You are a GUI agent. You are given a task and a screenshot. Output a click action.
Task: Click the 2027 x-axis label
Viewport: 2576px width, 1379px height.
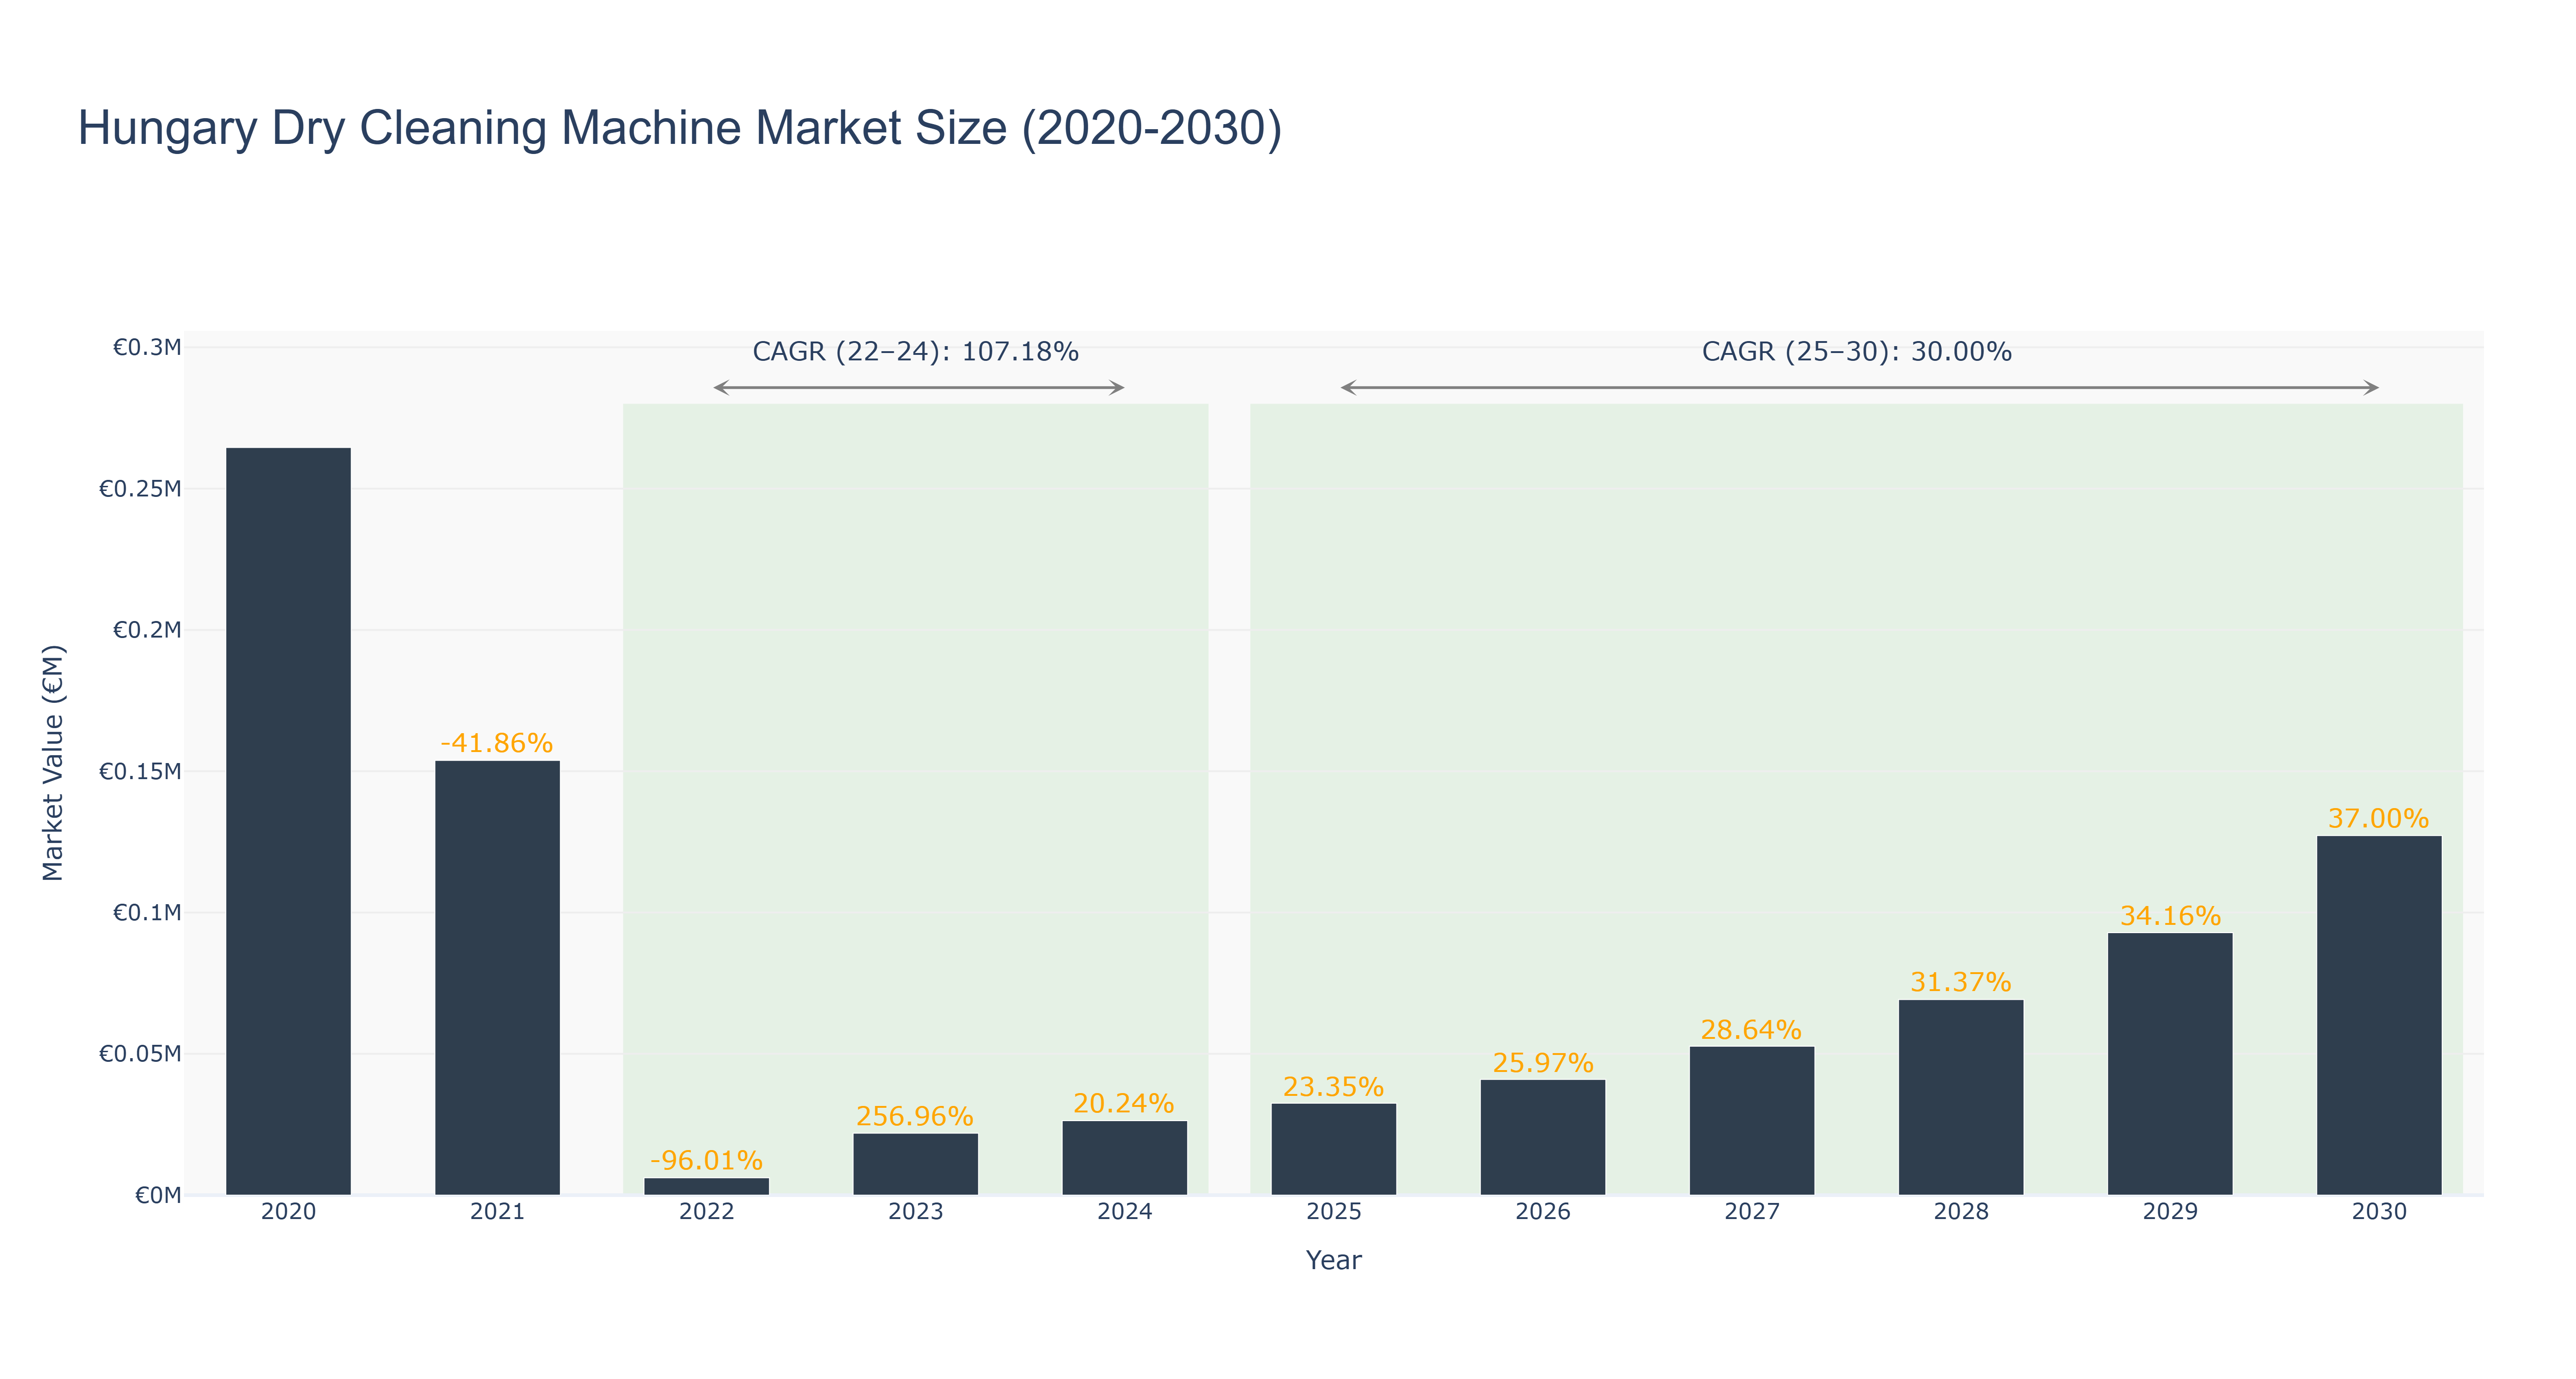point(1751,1212)
